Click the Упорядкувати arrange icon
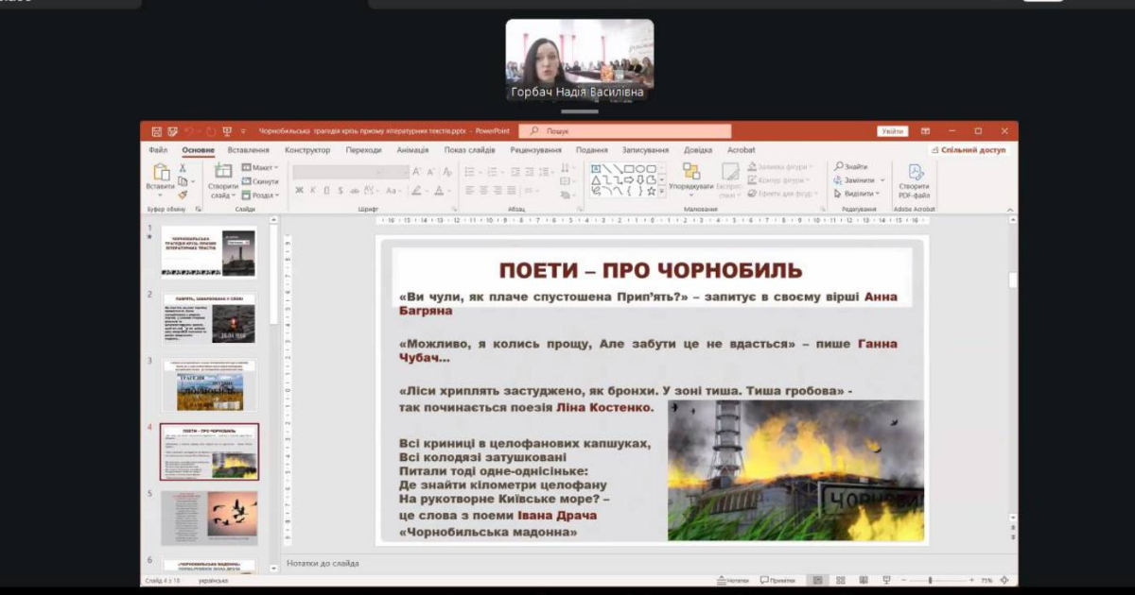The width and height of the screenshot is (1135, 595). pyautogui.click(x=691, y=172)
